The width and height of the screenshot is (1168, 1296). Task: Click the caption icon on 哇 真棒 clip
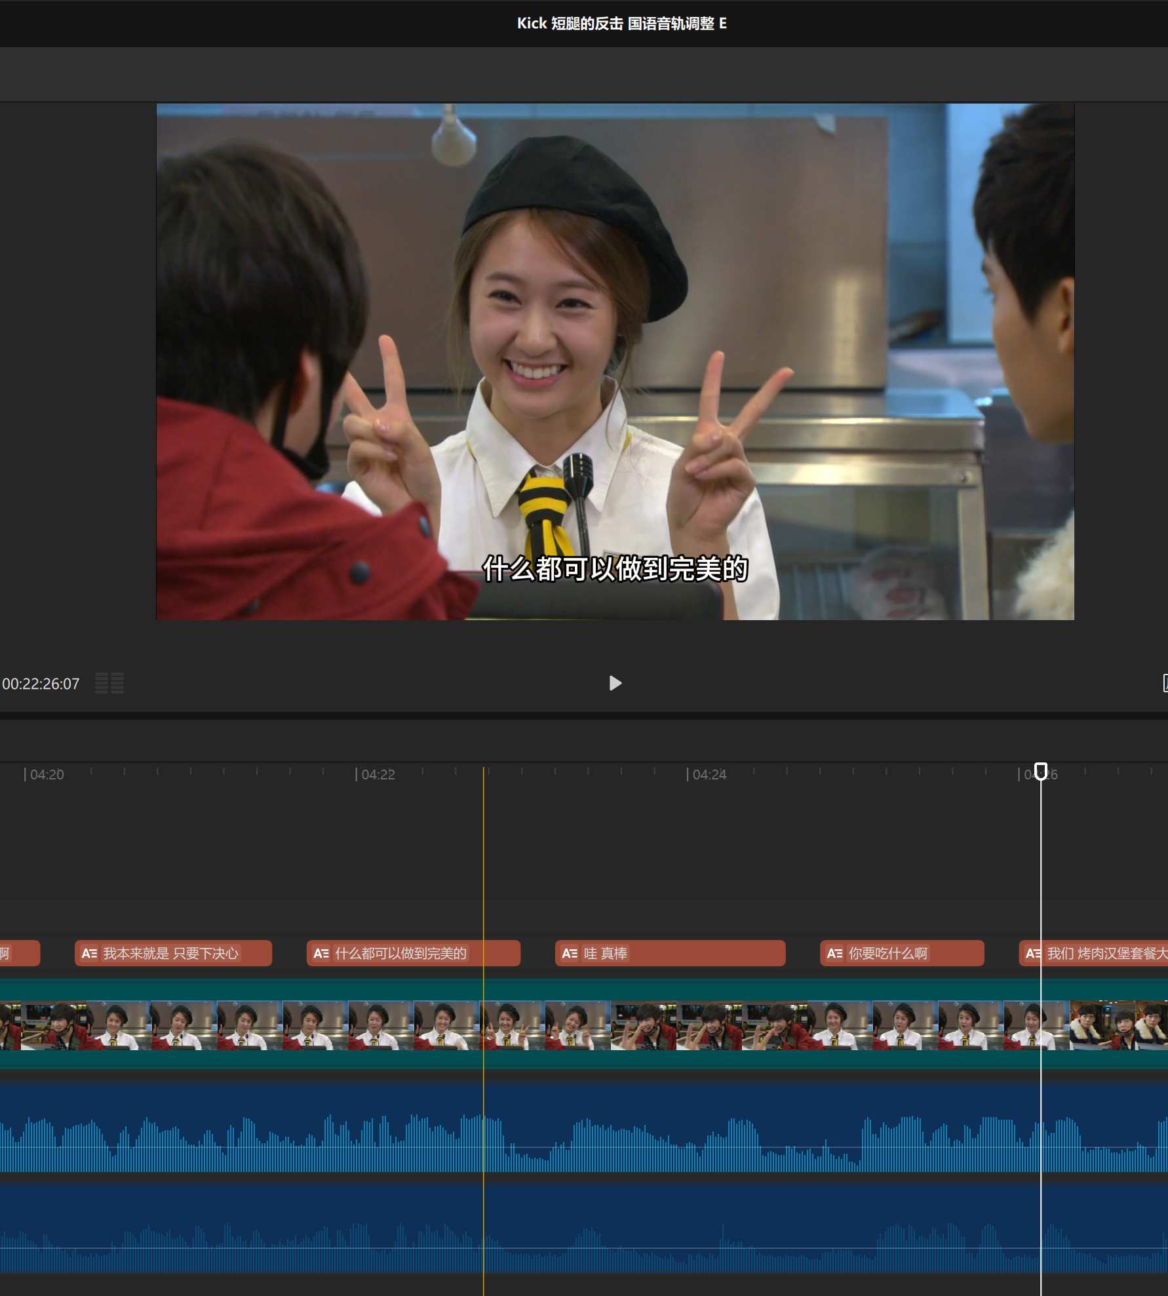point(570,953)
